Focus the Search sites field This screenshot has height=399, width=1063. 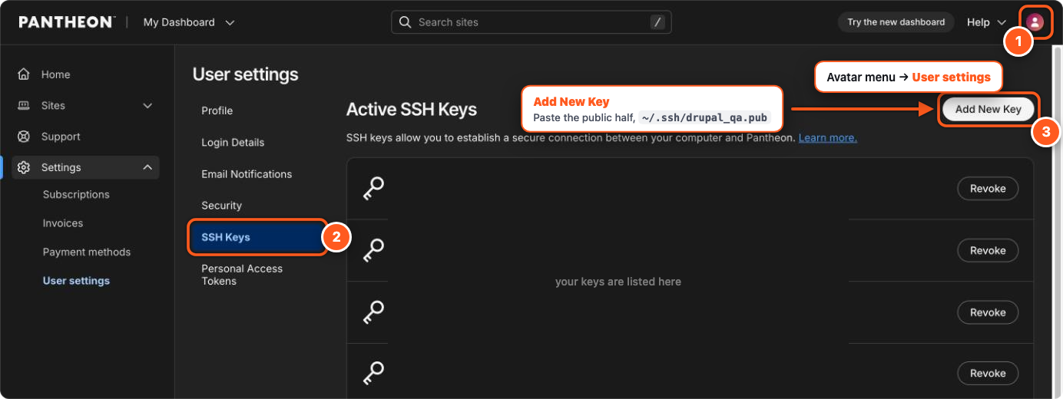(x=531, y=22)
